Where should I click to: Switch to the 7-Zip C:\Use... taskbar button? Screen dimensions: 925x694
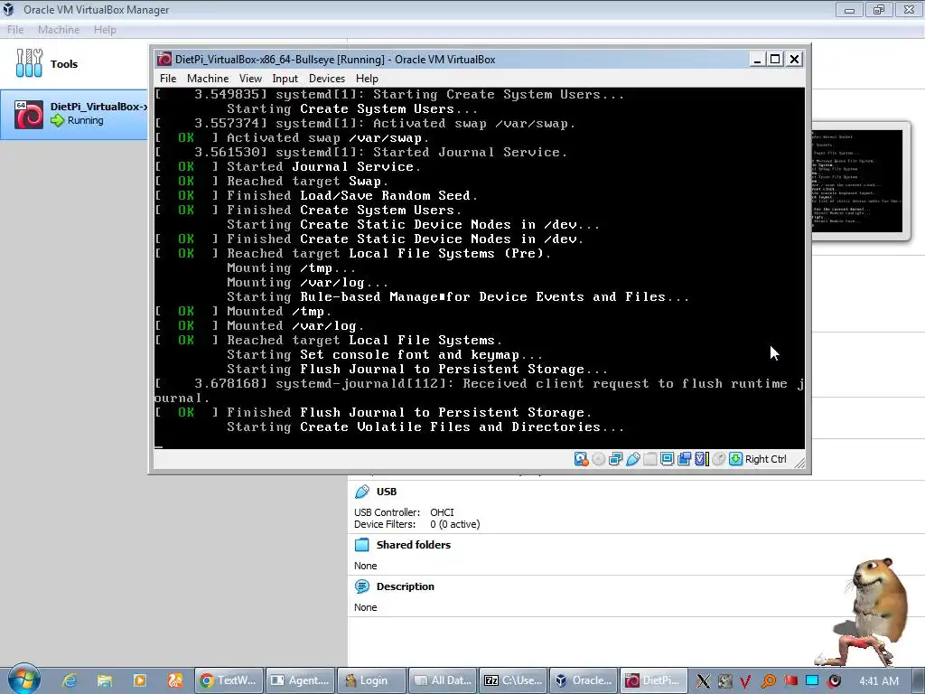pos(513,680)
